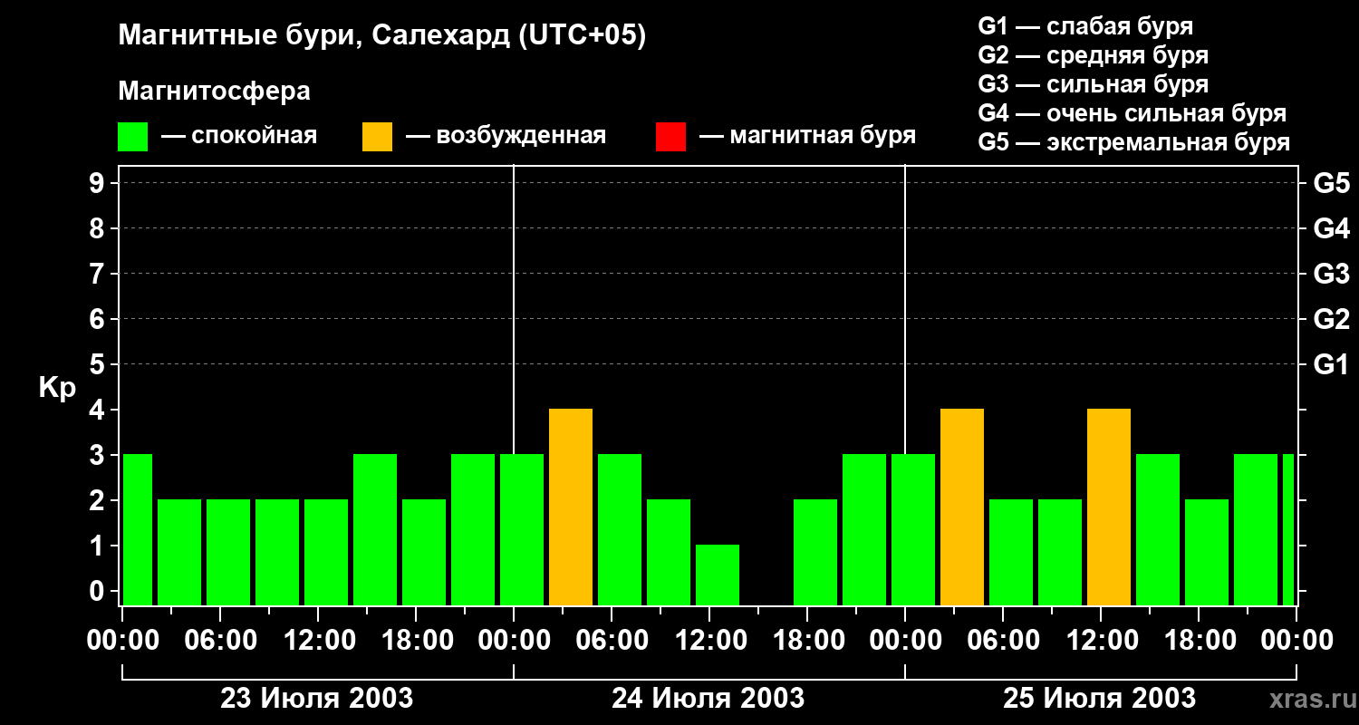Click the 'G5 — экстремальная буря' legend line
The width and height of the screenshot is (1359, 725).
click(x=1134, y=142)
